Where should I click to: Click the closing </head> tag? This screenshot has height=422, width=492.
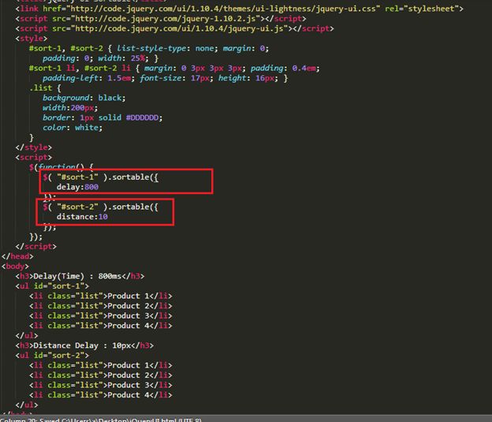[x=17, y=256]
